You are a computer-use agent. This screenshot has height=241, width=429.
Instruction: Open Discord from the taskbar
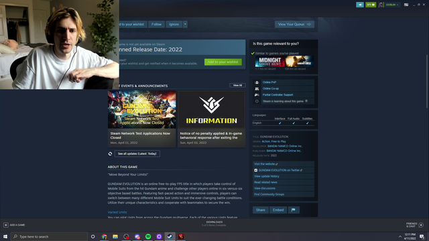point(137,236)
